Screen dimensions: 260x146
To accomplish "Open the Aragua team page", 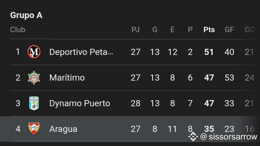I will [x=63, y=129].
